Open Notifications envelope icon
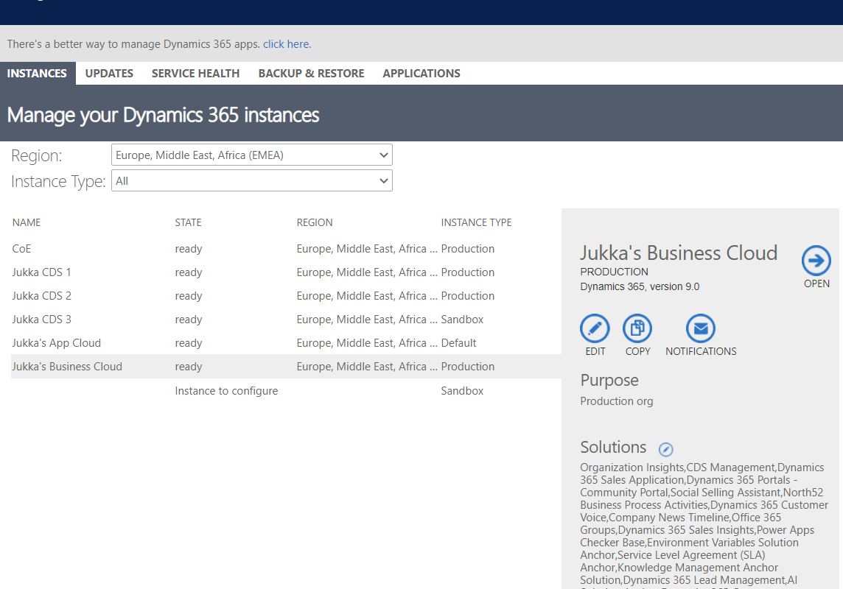Screen dimensions: 843x589 [701, 328]
